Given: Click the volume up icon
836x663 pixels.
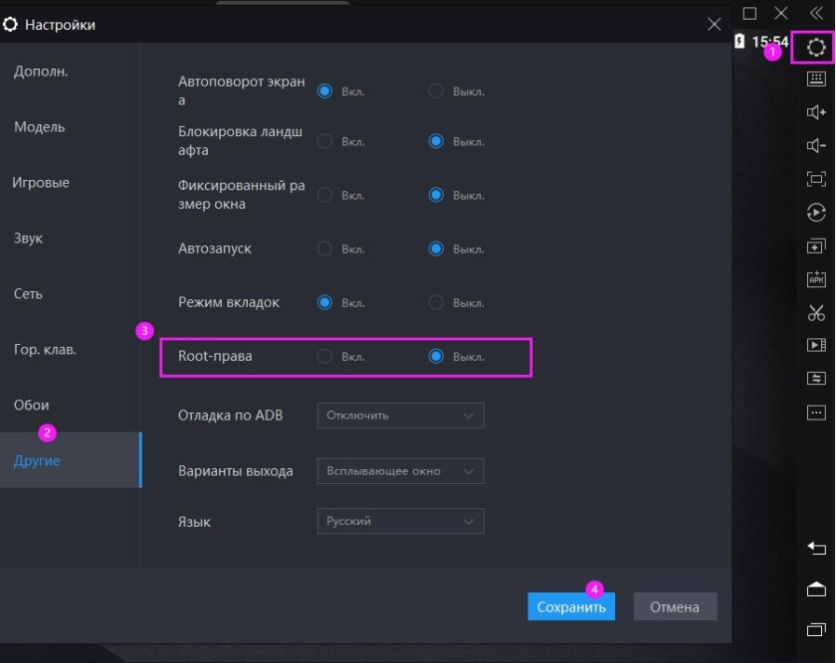Looking at the screenshot, I should point(816,112).
